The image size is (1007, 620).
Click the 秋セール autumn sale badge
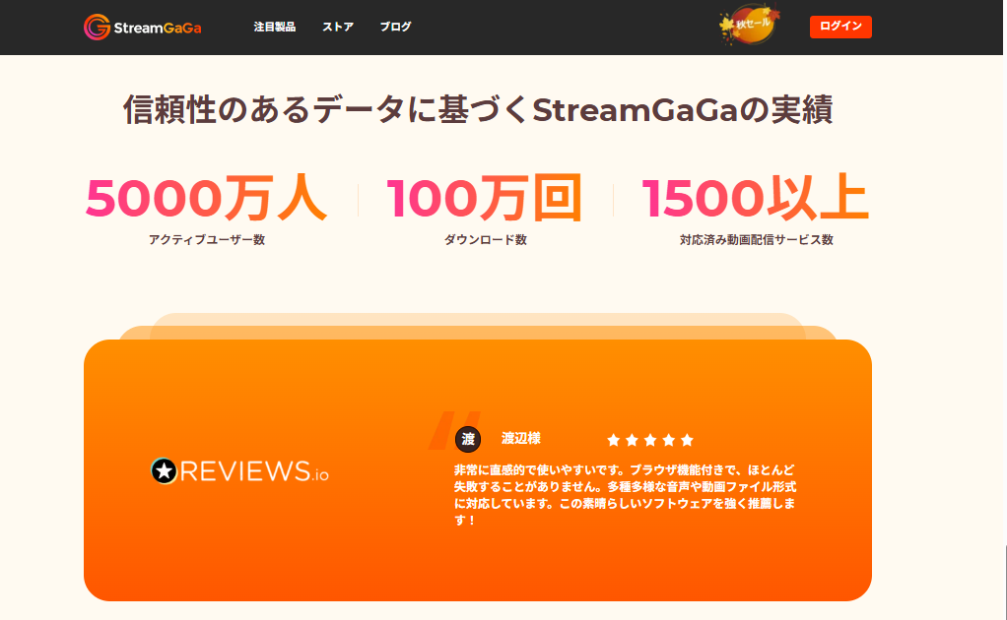pos(749,25)
